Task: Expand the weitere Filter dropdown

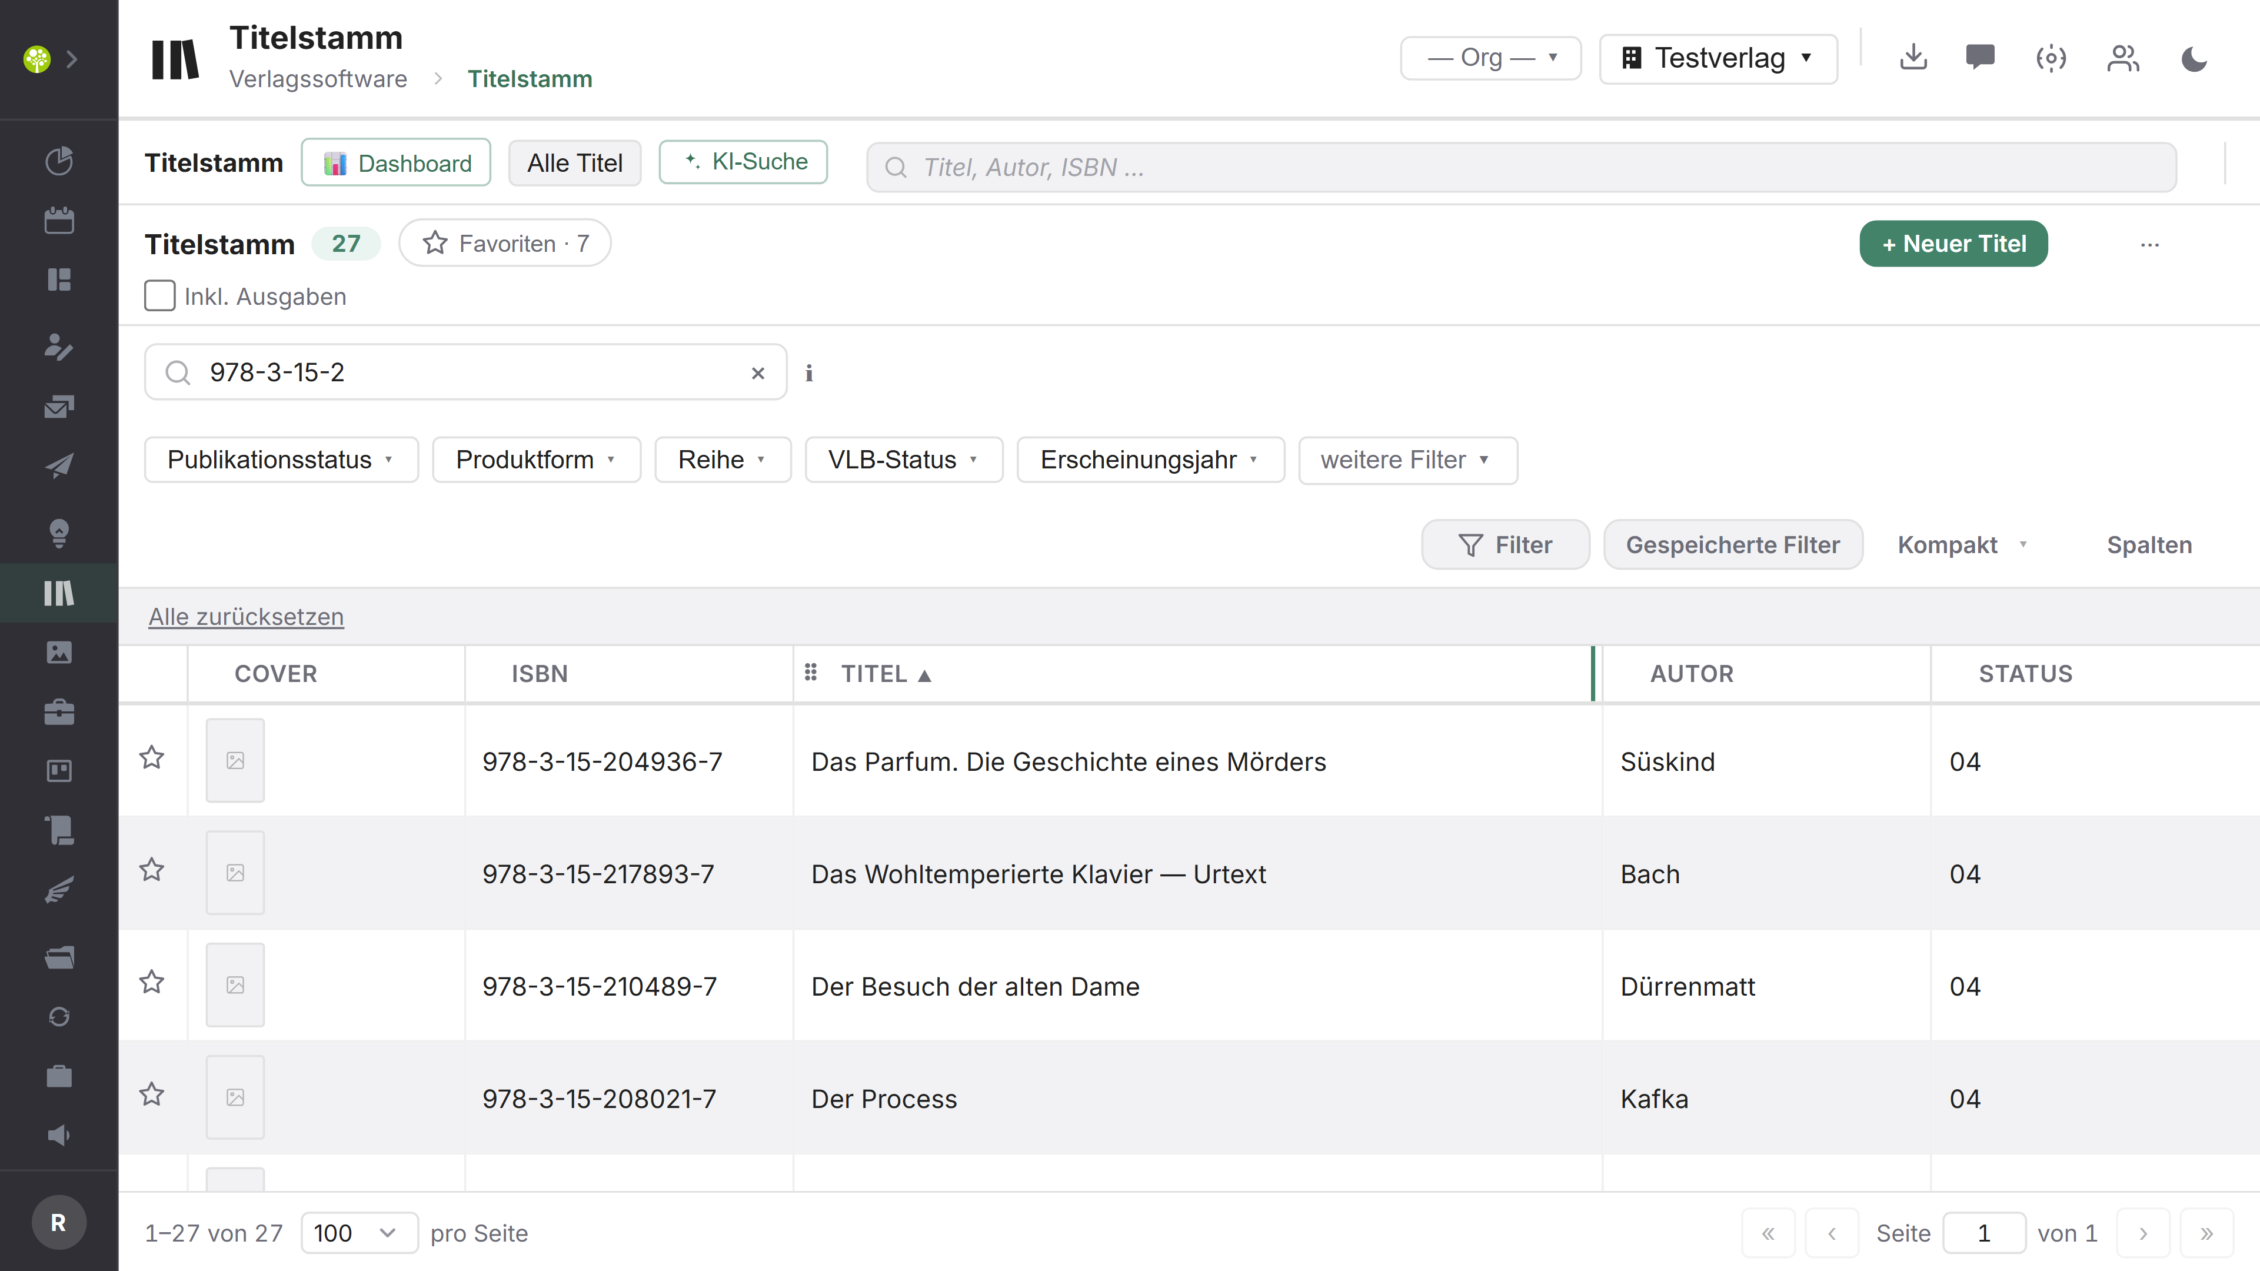Action: [x=1407, y=460]
